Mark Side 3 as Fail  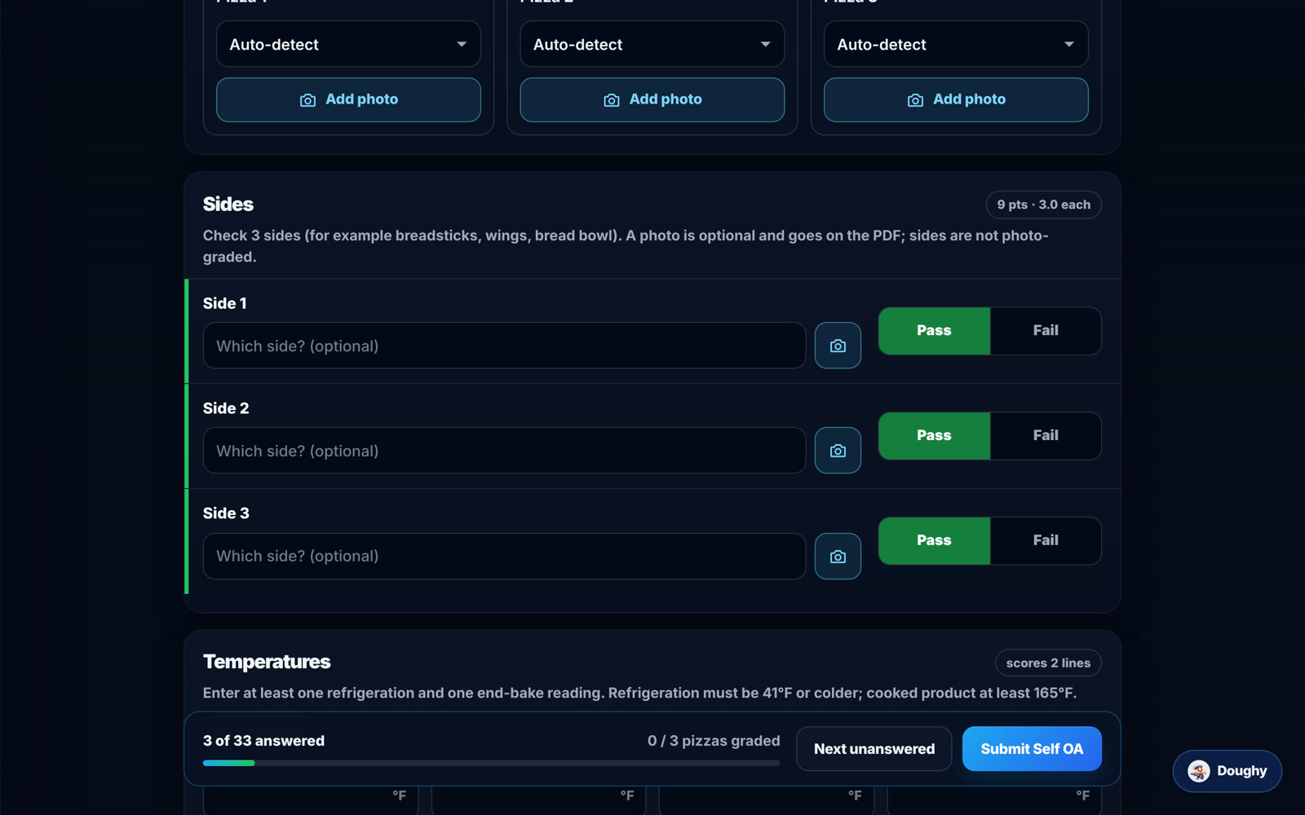[1046, 541]
